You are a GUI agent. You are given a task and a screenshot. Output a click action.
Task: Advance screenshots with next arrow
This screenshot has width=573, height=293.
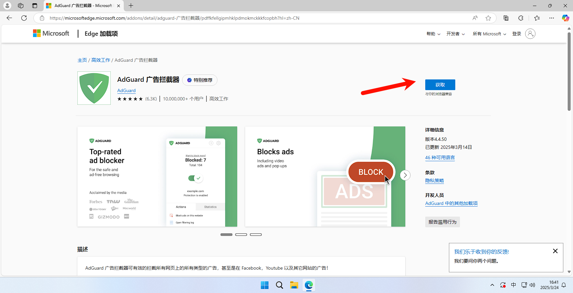pyautogui.click(x=405, y=175)
